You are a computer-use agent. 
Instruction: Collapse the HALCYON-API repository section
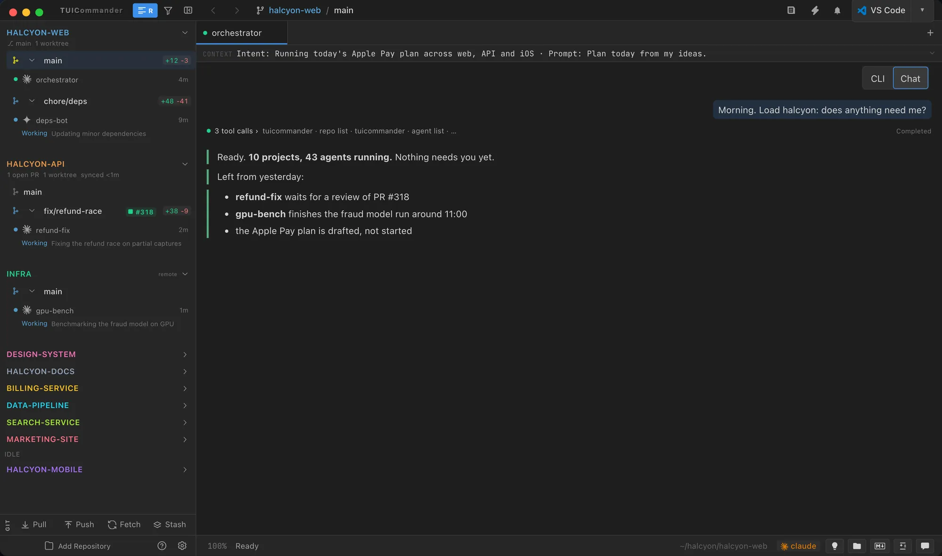coord(185,164)
